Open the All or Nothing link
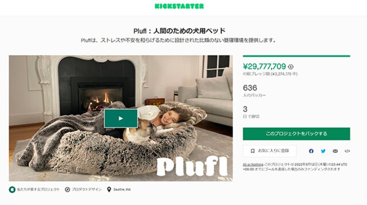The height and width of the screenshot is (205, 367). (x=253, y=164)
